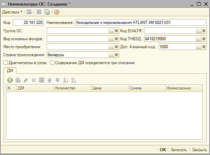
Task: Clear the Страна происхождения field with X
Action: coord(116,55)
